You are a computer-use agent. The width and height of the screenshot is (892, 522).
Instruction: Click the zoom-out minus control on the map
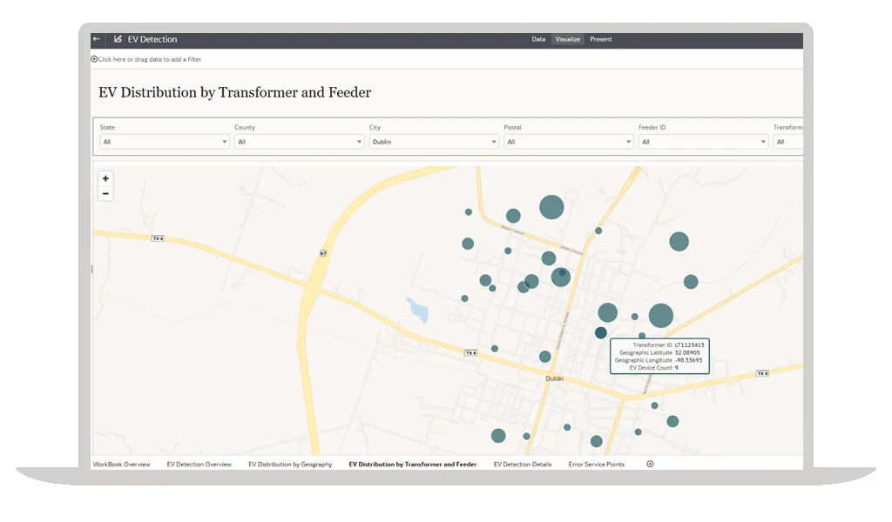point(105,192)
